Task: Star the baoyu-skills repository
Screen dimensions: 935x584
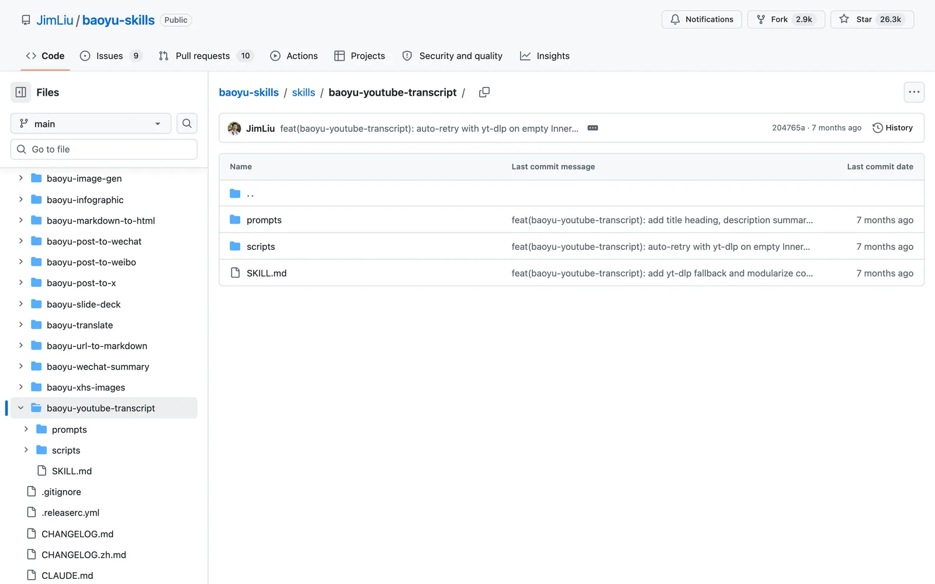Action: [872, 19]
